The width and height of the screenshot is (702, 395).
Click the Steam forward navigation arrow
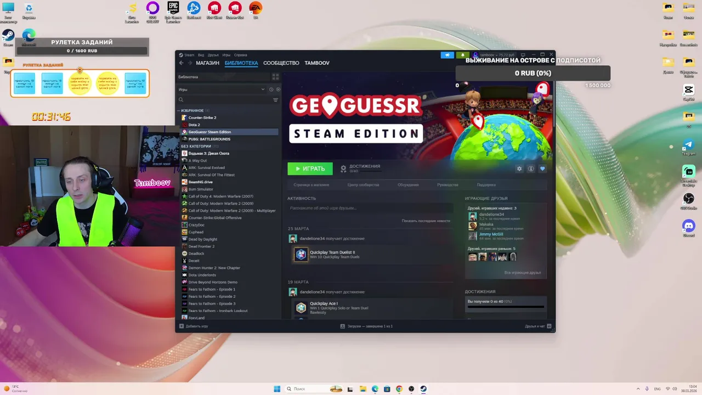click(x=190, y=63)
